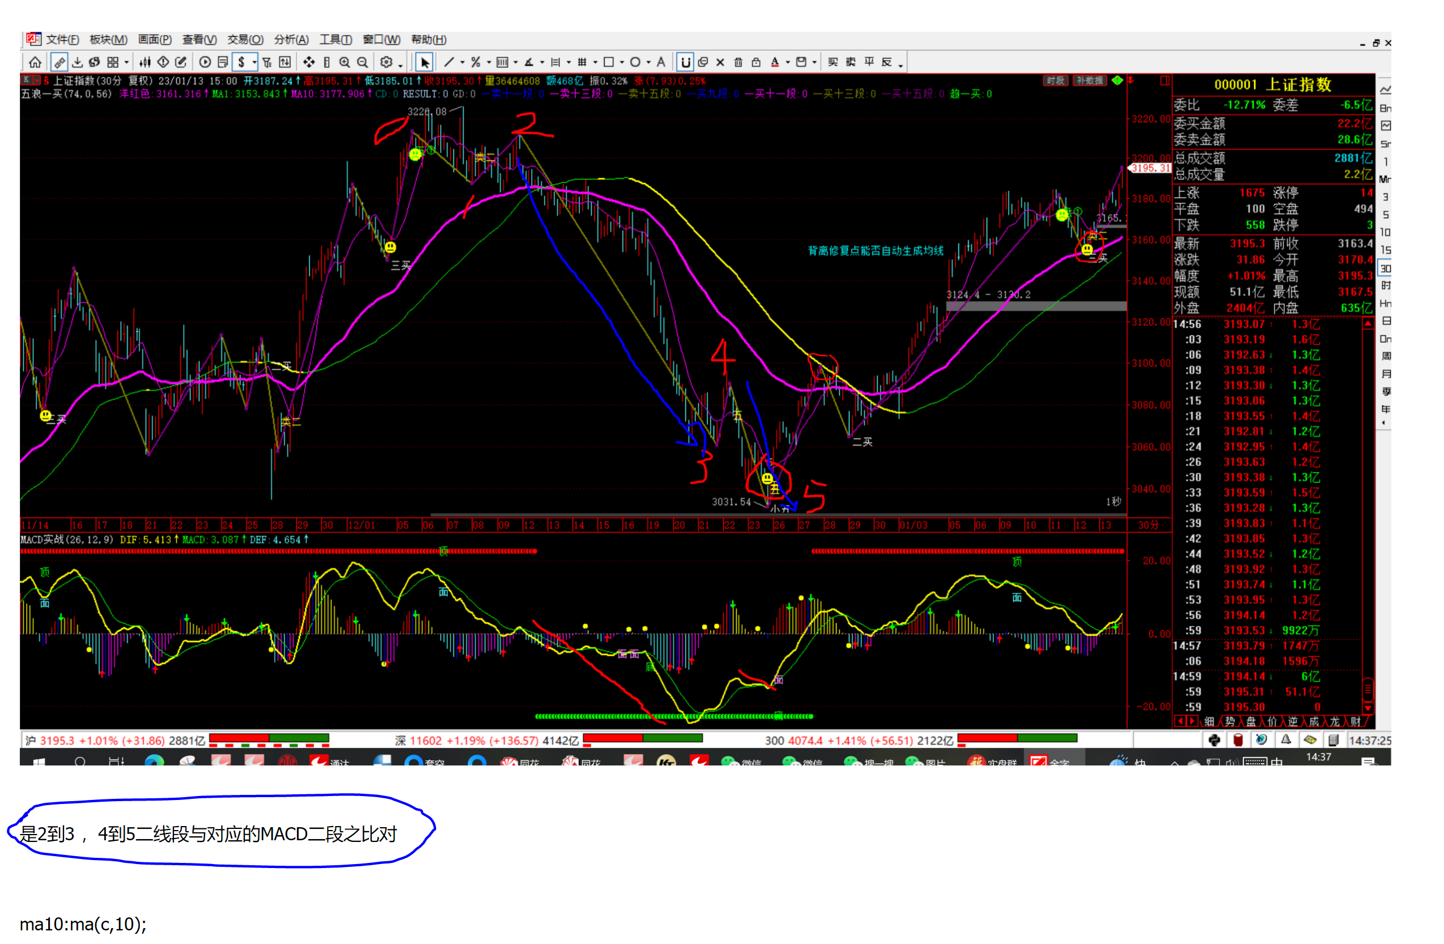
Task: Click the filter stock screening icon
Action: [267, 62]
